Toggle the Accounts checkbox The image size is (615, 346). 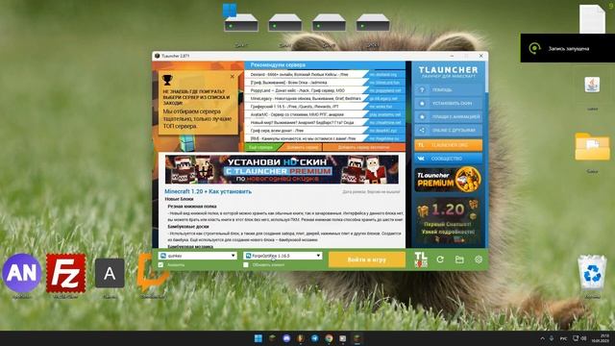coord(160,265)
